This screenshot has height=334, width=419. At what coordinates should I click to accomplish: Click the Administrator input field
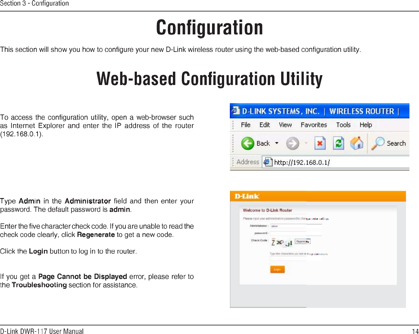(296, 226)
